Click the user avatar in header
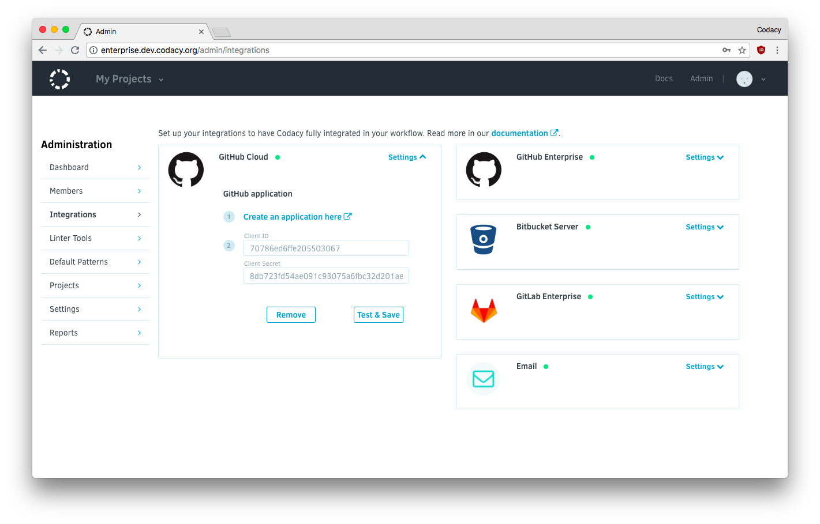This screenshot has width=820, height=524. click(744, 79)
